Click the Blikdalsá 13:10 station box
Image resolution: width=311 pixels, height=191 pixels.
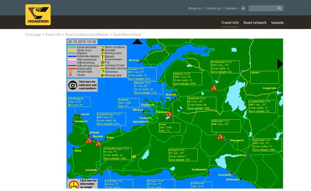(x=149, y=88)
